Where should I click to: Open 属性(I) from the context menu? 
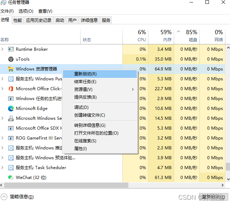click(x=100, y=149)
